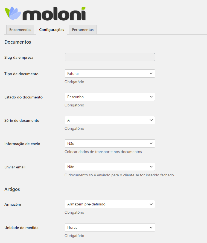Image resolution: width=207 pixels, height=243 pixels.
Task: Click the Artigos section heading
Action: (x=12, y=189)
